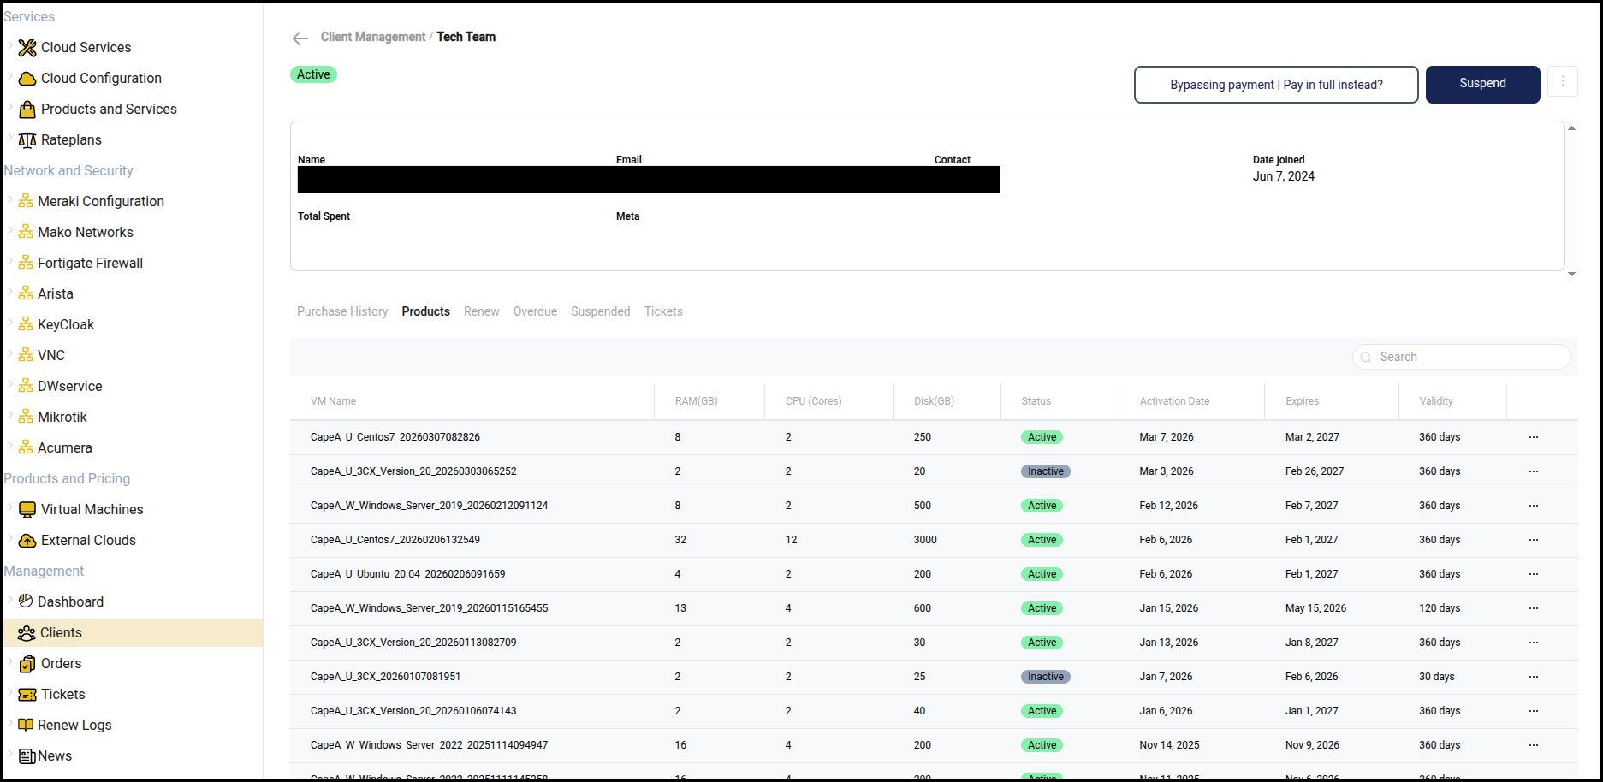This screenshot has height=782, width=1603.
Task: Click the News newspaper icon
Action: [x=27, y=756]
